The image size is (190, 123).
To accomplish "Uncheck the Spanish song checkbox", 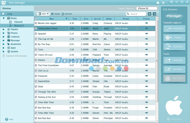I will (36, 34).
